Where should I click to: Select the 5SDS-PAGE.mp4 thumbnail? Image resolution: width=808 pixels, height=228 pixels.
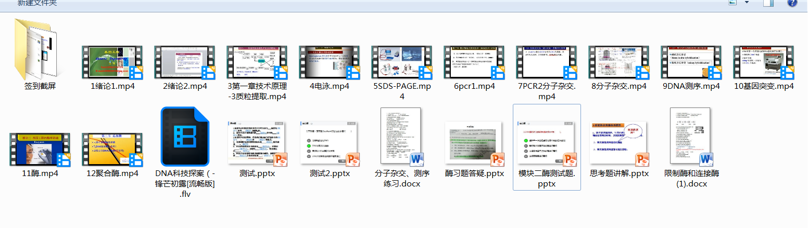pyautogui.click(x=402, y=62)
